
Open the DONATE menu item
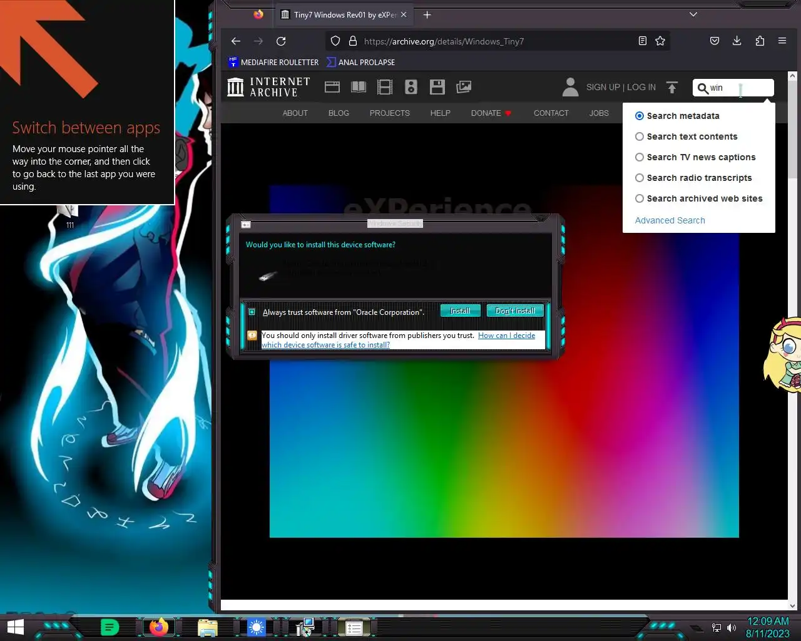(491, 113)
